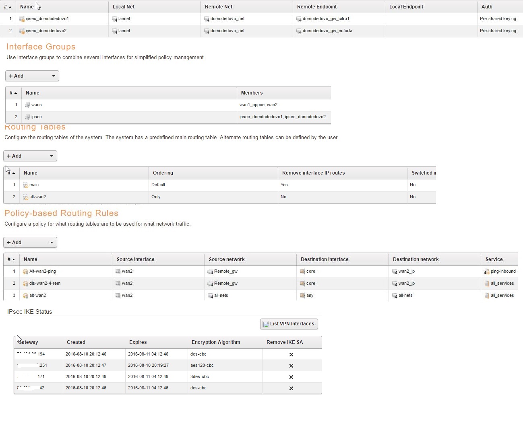
Task: Click the "Only" ordering value
Action: [x=156, y=197]
